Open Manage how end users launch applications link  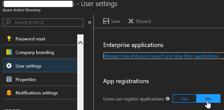pos(161,56)
